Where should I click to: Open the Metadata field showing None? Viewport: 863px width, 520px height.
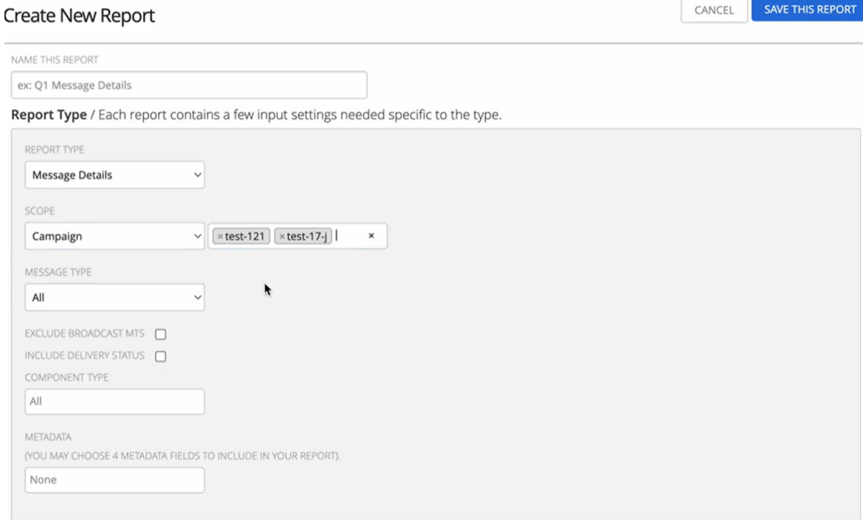point(114,480)
